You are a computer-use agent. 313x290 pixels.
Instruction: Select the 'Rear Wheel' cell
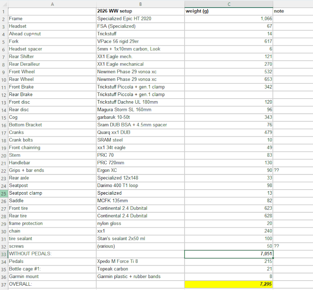[x=52, y=79]
